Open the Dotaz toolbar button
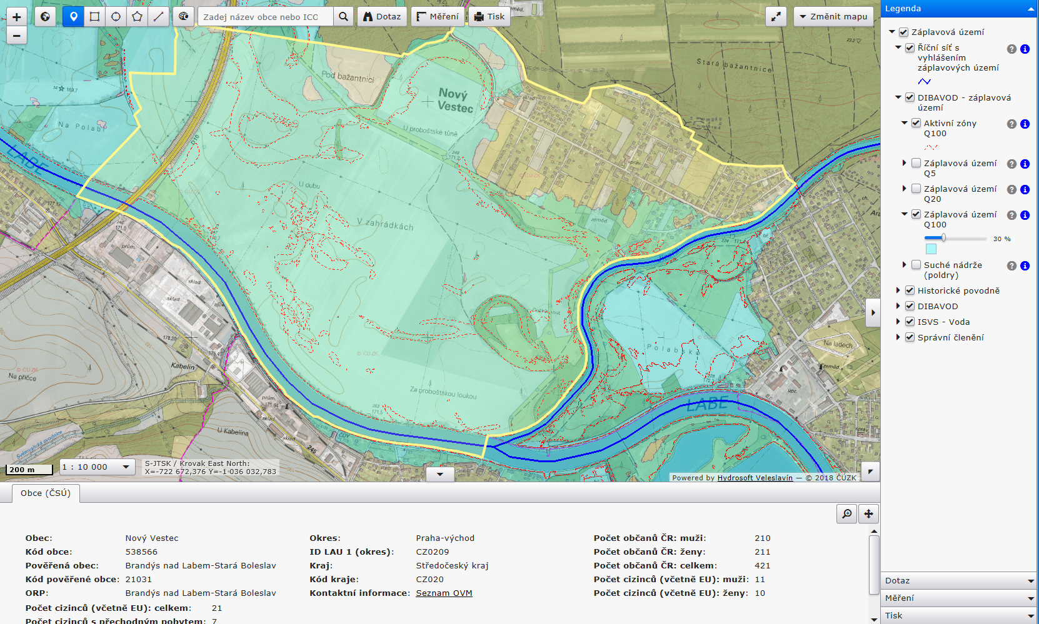Image resolution: width=1039 pixels, height=624 pixels. click(382, 17)
